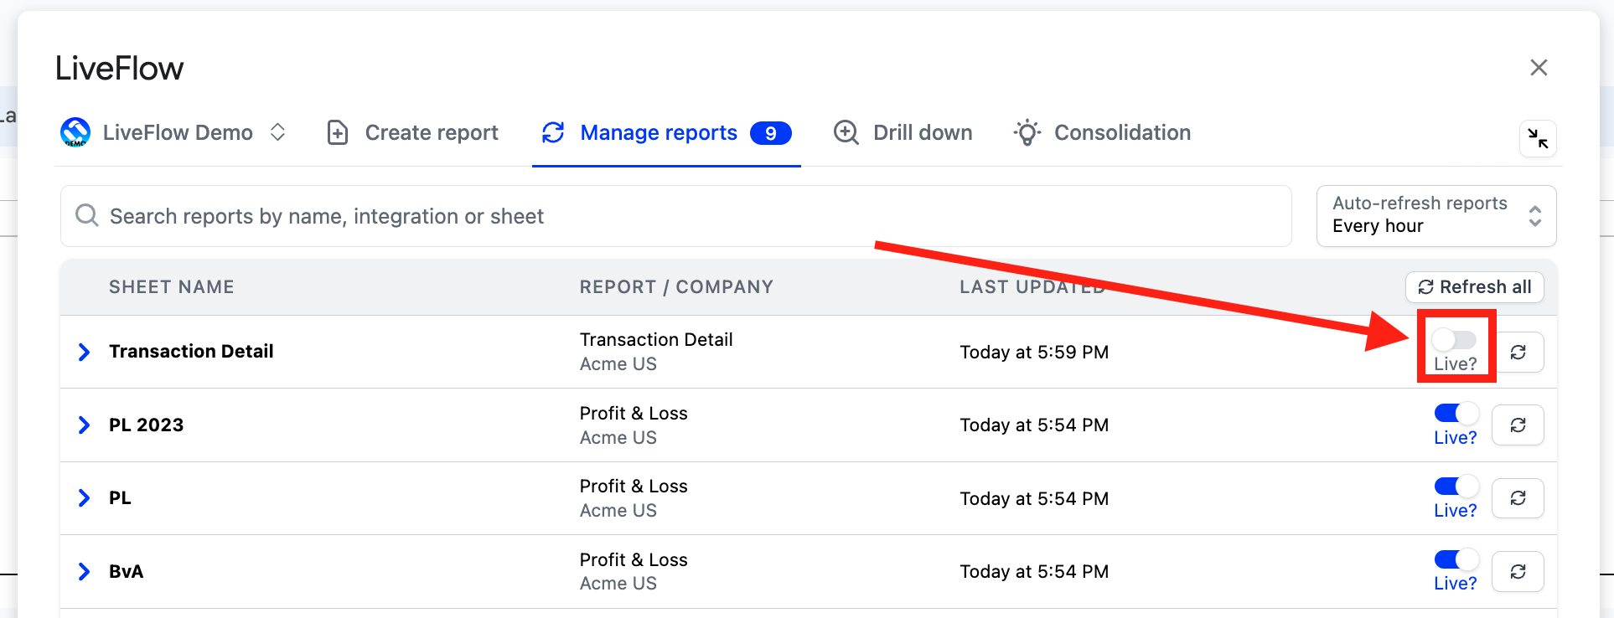Open the Auto-refresh reports dropdown
The width and height of the screenshot is (1614, 618).
tap(1436, 216)
